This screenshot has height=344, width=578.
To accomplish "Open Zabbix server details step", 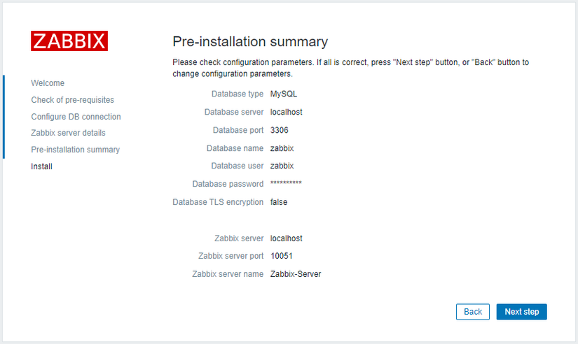I will (68, 133).
